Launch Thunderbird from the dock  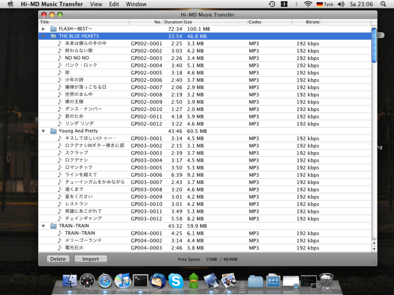click(x=158, y=281)
